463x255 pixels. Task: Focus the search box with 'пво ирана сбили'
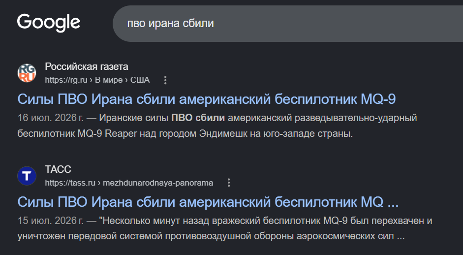(288, 23)
